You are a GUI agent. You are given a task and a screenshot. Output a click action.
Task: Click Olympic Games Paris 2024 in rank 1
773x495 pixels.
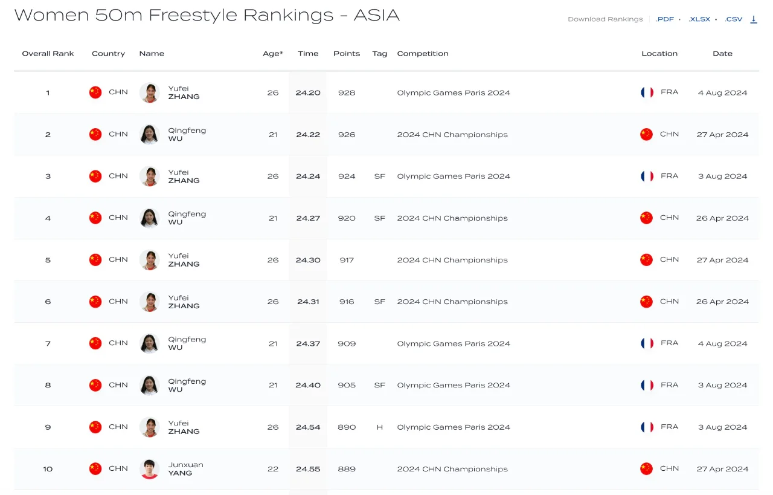pos(454,93)
